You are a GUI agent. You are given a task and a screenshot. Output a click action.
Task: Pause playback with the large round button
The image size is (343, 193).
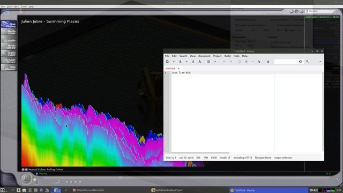(26, 179)
